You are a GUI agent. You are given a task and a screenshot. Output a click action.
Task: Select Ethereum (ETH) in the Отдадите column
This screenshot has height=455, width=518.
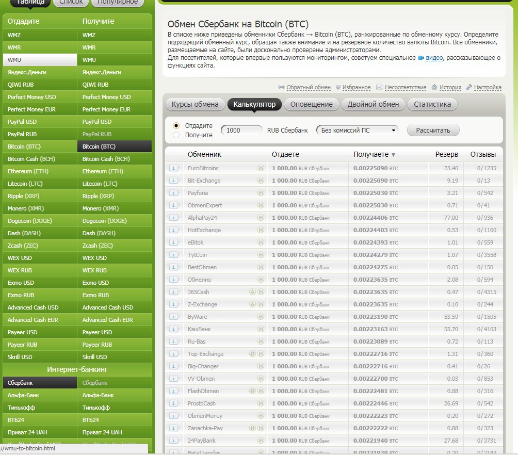pos(40,171)
